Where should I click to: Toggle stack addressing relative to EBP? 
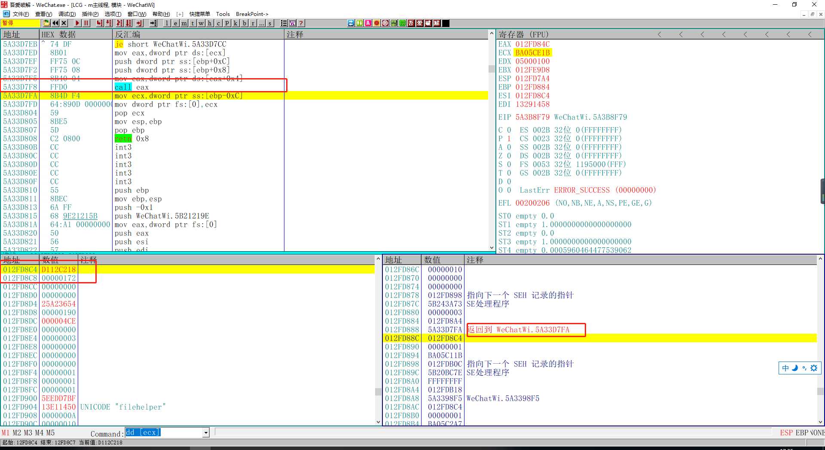(802, 433)
